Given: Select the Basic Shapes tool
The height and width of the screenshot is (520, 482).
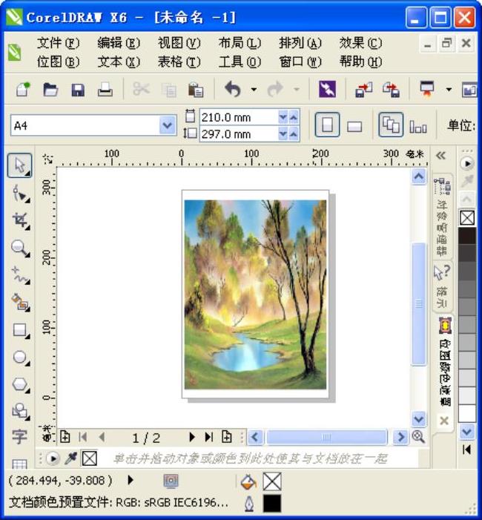Looking at the screenshot, I should point(21,412).
